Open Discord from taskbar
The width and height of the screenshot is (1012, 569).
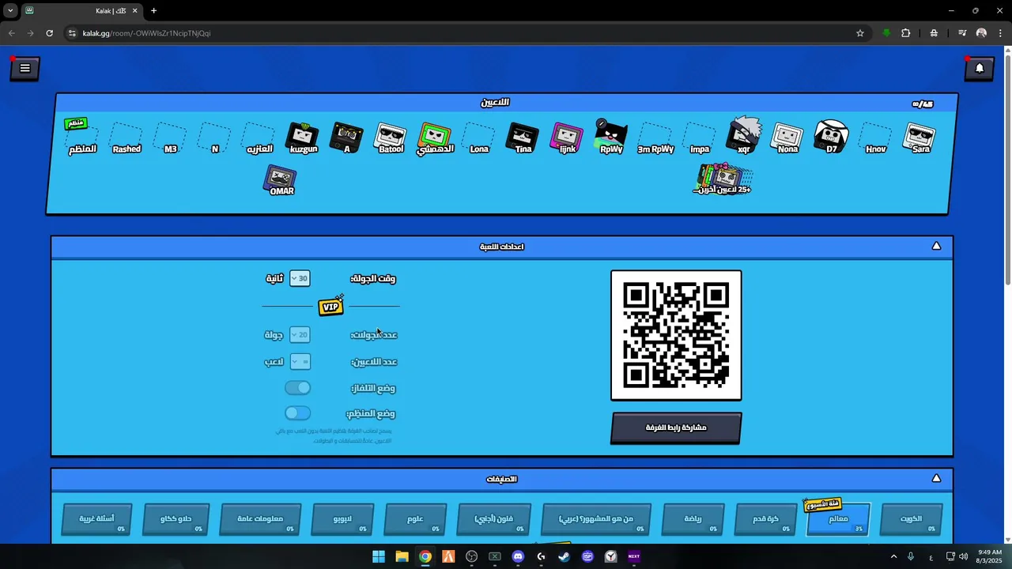tap(518, 556)
